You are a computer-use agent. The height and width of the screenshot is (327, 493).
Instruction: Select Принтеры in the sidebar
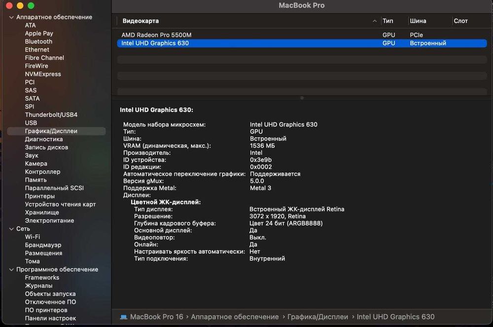point(40,196)
